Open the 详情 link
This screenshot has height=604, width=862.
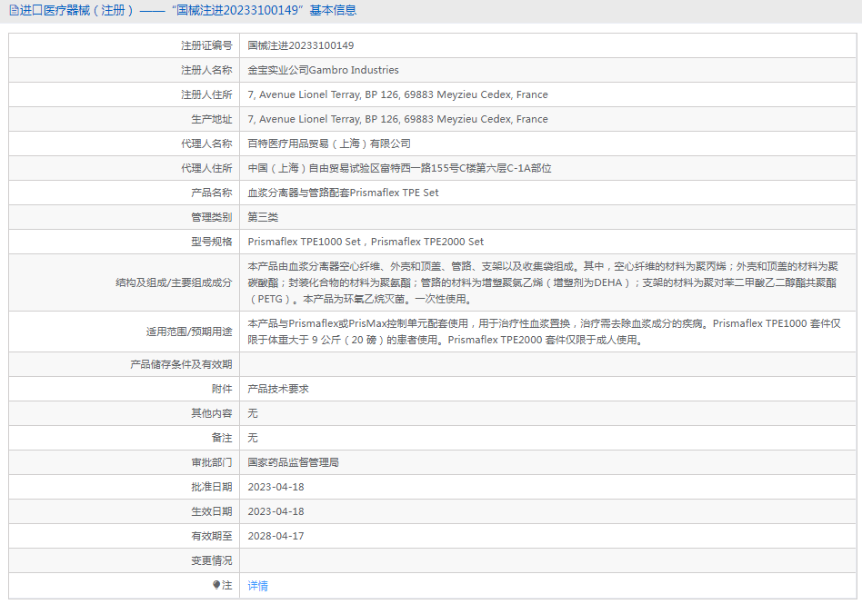coord(258,586)
